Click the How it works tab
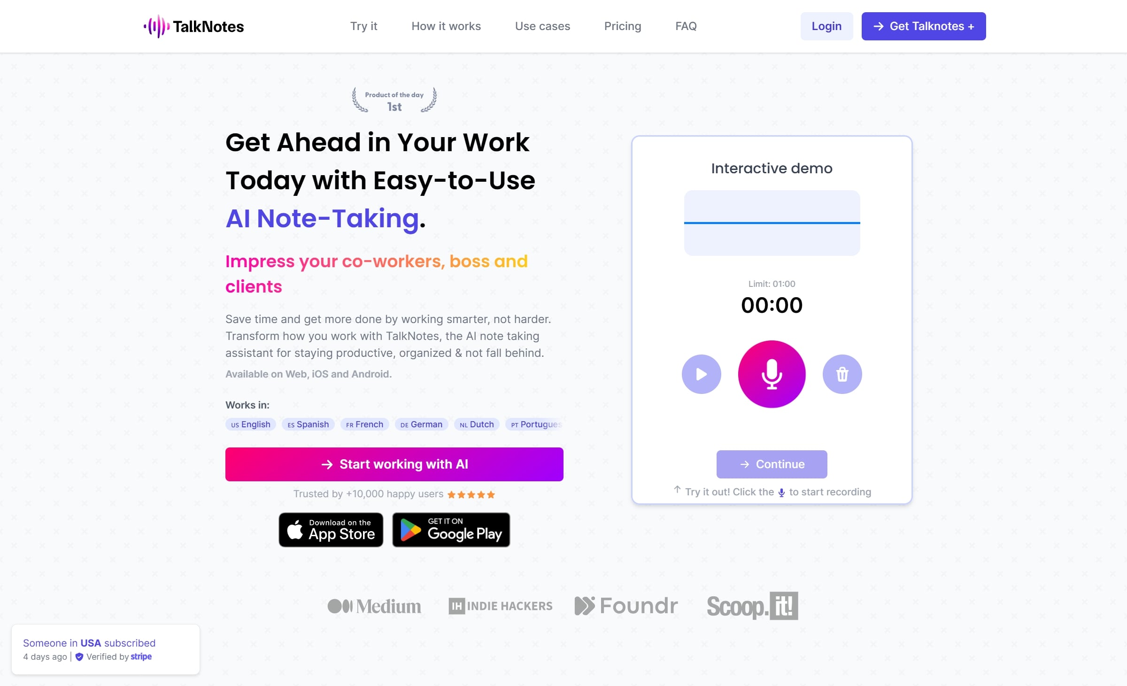This screenshot has height=686, width=1127. coord(445,26)
